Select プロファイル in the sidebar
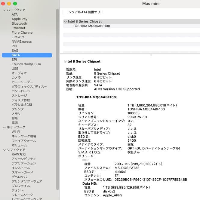This screenshot has height=200, width=200. point(21,186)
